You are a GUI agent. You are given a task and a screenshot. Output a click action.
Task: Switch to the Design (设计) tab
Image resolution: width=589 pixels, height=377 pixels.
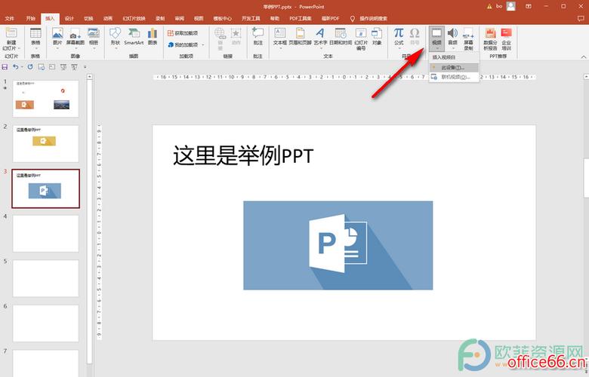pyautogui.click(x=69, y=18)
